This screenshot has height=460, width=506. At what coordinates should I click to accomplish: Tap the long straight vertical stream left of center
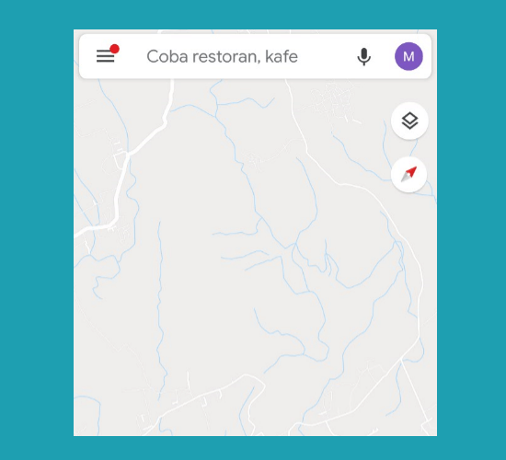(160, 310)
